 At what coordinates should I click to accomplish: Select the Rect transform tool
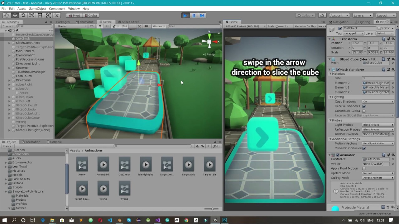tap(40, 15)
